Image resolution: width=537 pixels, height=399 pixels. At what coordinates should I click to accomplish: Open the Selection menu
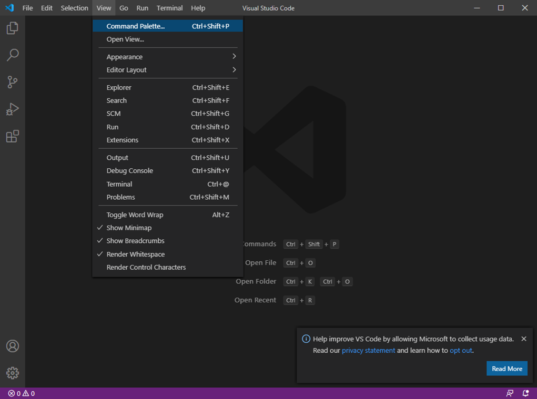[x=74, y=8]
